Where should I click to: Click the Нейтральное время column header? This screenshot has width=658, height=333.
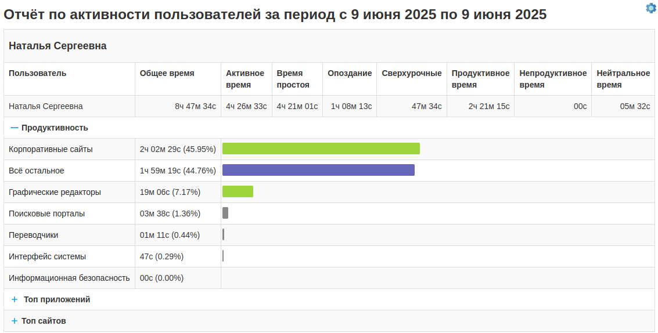[623, 79]
